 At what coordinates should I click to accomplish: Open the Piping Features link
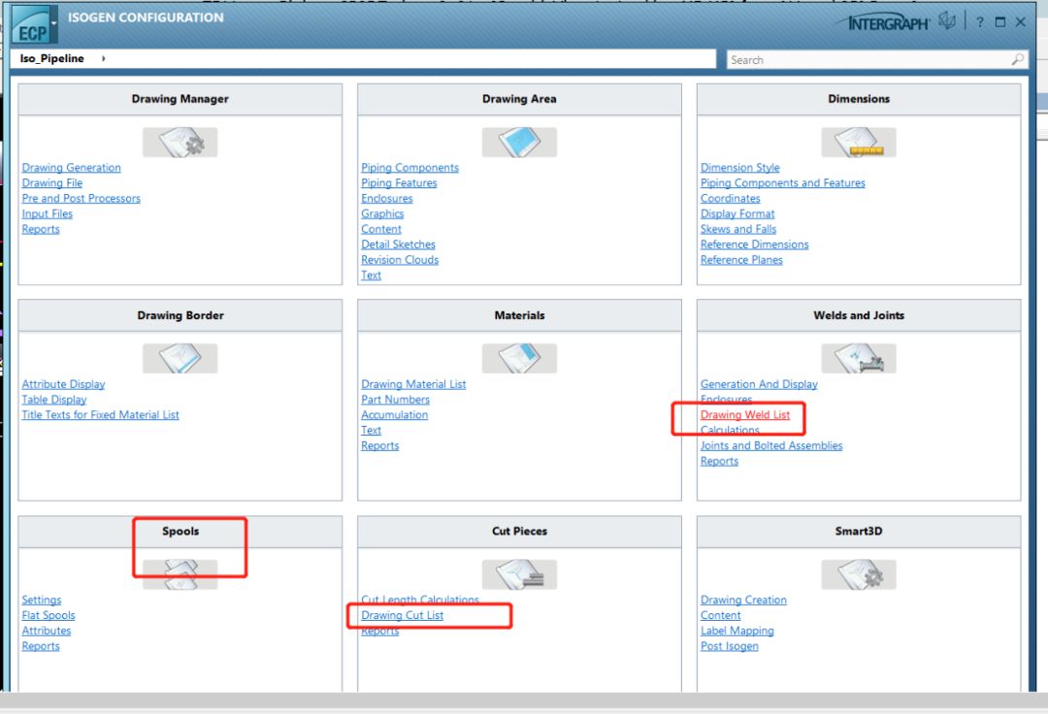(399, 183)
